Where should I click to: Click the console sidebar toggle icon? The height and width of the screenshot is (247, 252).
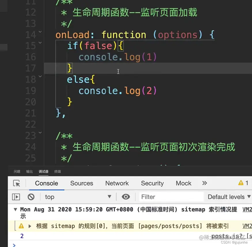pos(16,197)
